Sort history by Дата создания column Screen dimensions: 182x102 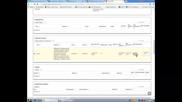(121, 45)
